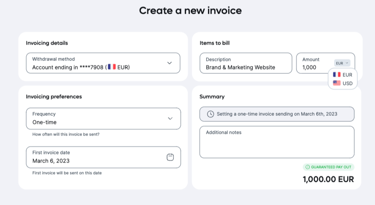Image resolution: width=375 pixels, height=205 pixels.
Task: Click the One-time frequency value
Action: pos(45,122)
